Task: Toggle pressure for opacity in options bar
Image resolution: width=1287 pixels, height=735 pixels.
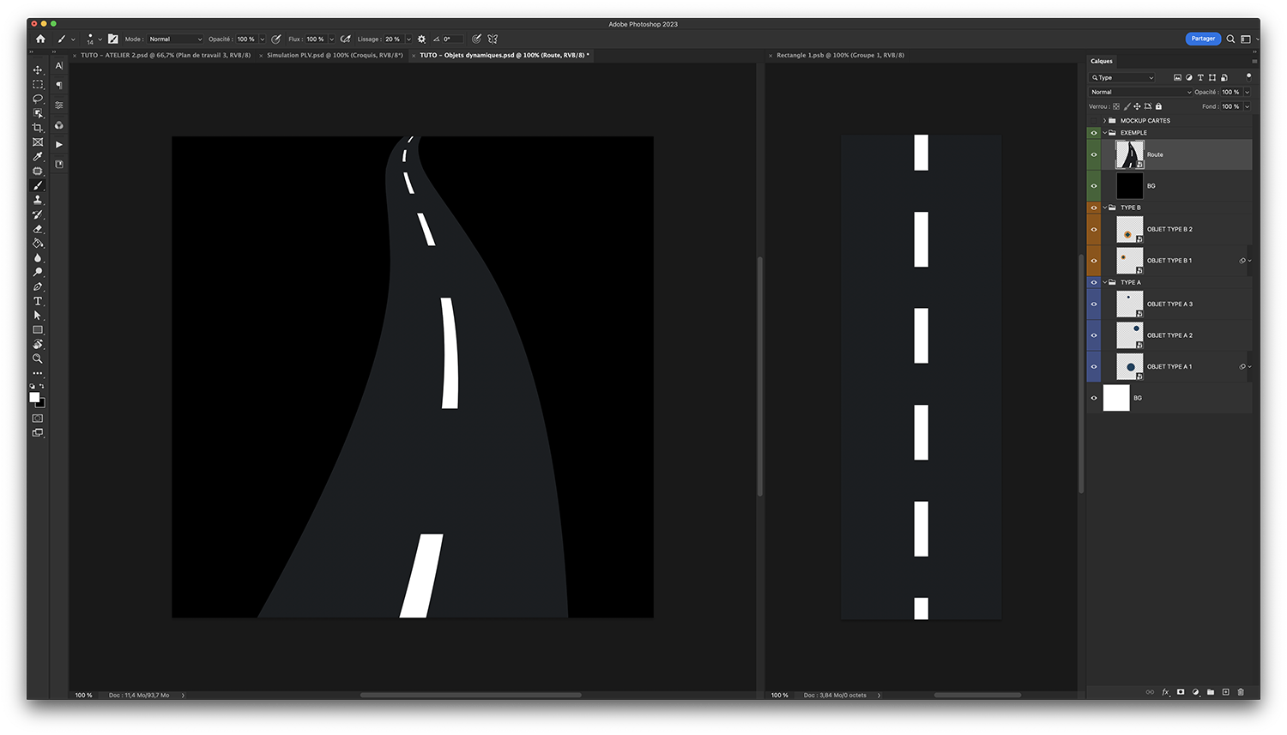Action: click(x=276, y=39)
